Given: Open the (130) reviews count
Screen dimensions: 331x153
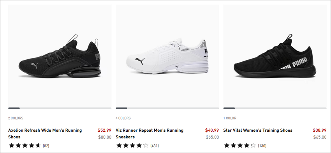Looking at the screenshot, I should pyautogui.click(x=262, y=146).
